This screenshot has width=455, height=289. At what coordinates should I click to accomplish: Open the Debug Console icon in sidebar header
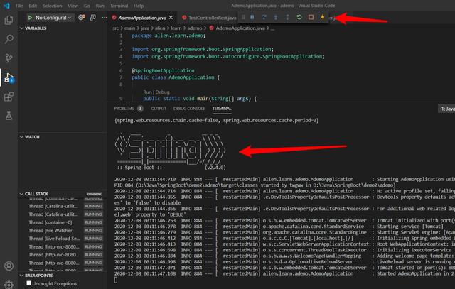pyautogui.click(x=93, y=17)
